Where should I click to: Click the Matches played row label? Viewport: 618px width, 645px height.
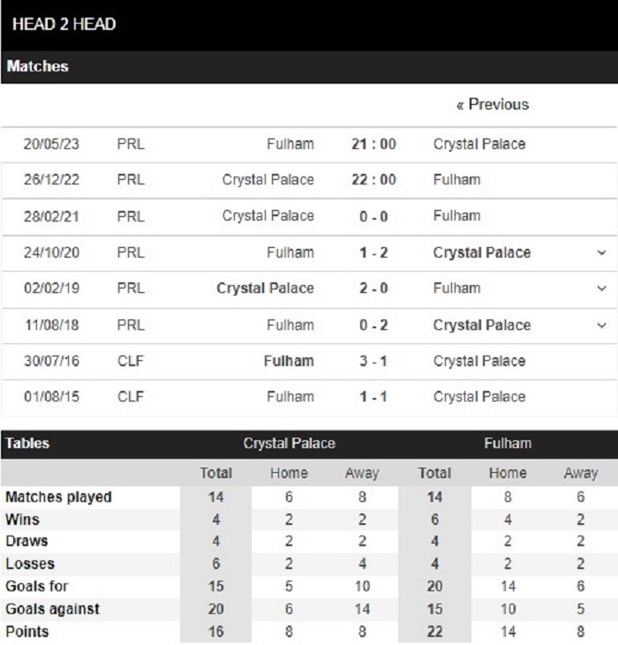(x=58, y=498)
